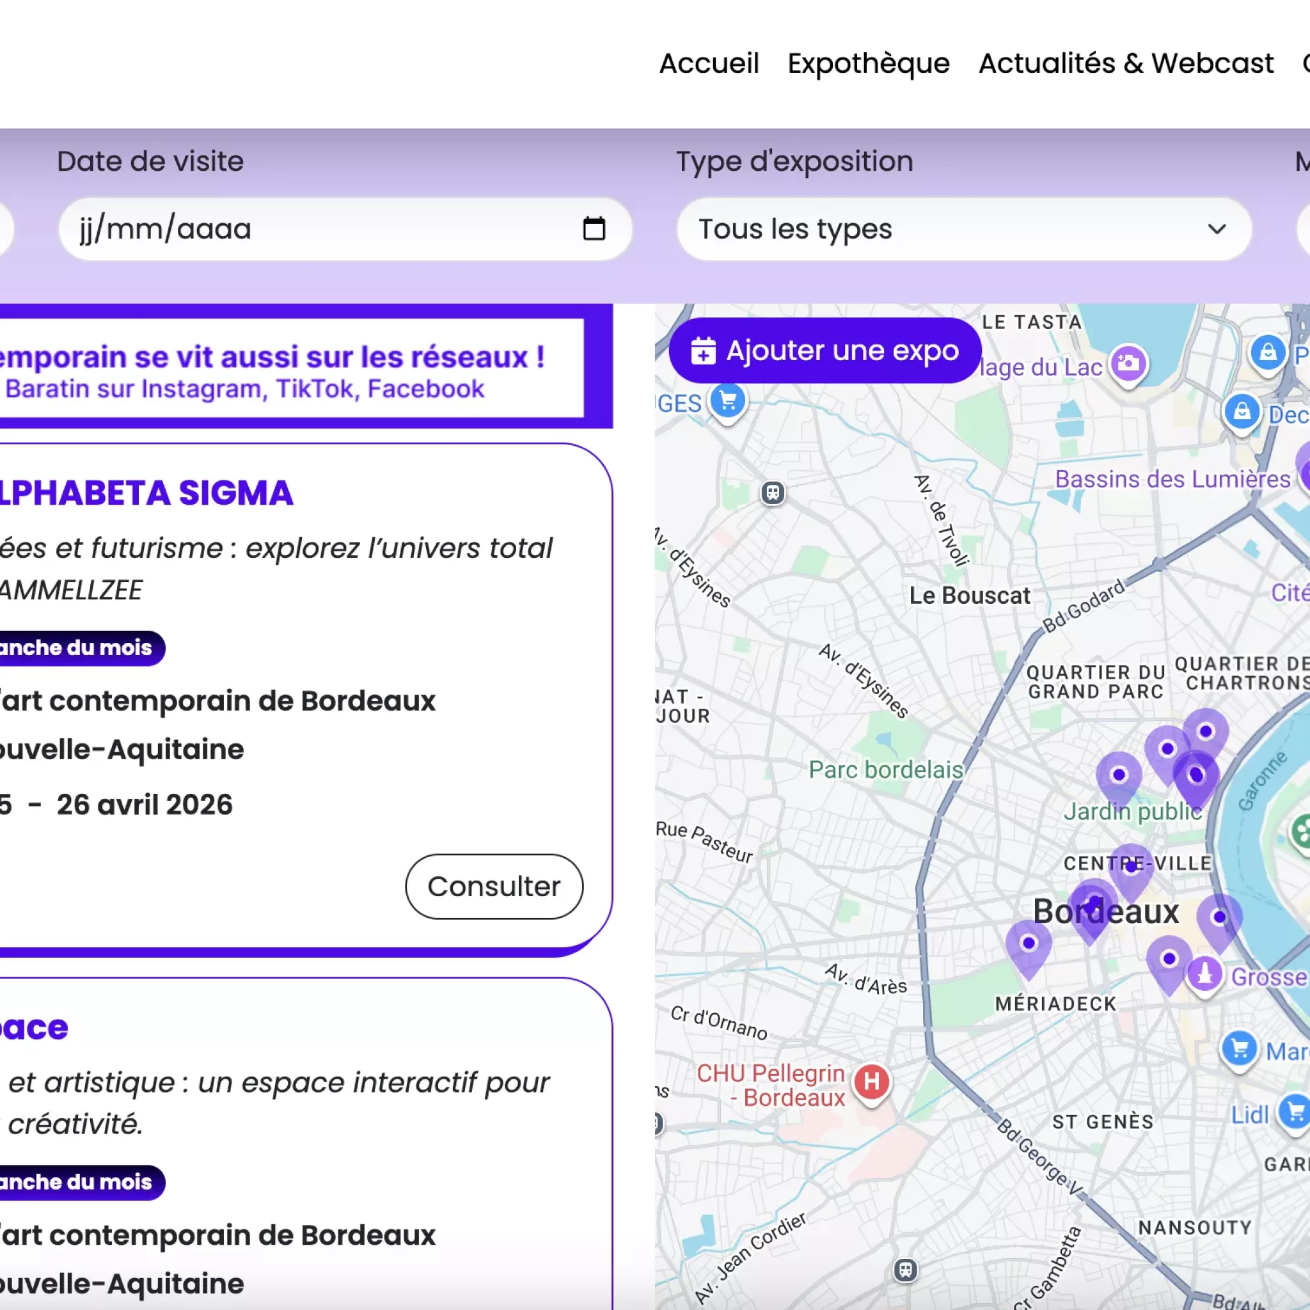Open the ALPHABETA SIGMA exhibition title
The image size is (1310, 1310).
(x=146, y=493)
